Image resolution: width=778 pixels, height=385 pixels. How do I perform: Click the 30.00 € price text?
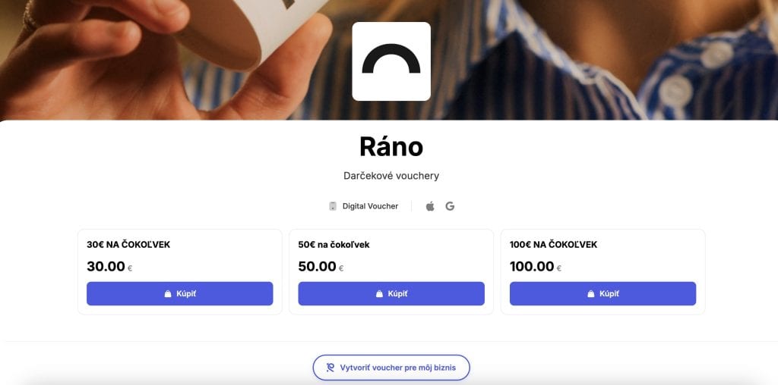109,267
